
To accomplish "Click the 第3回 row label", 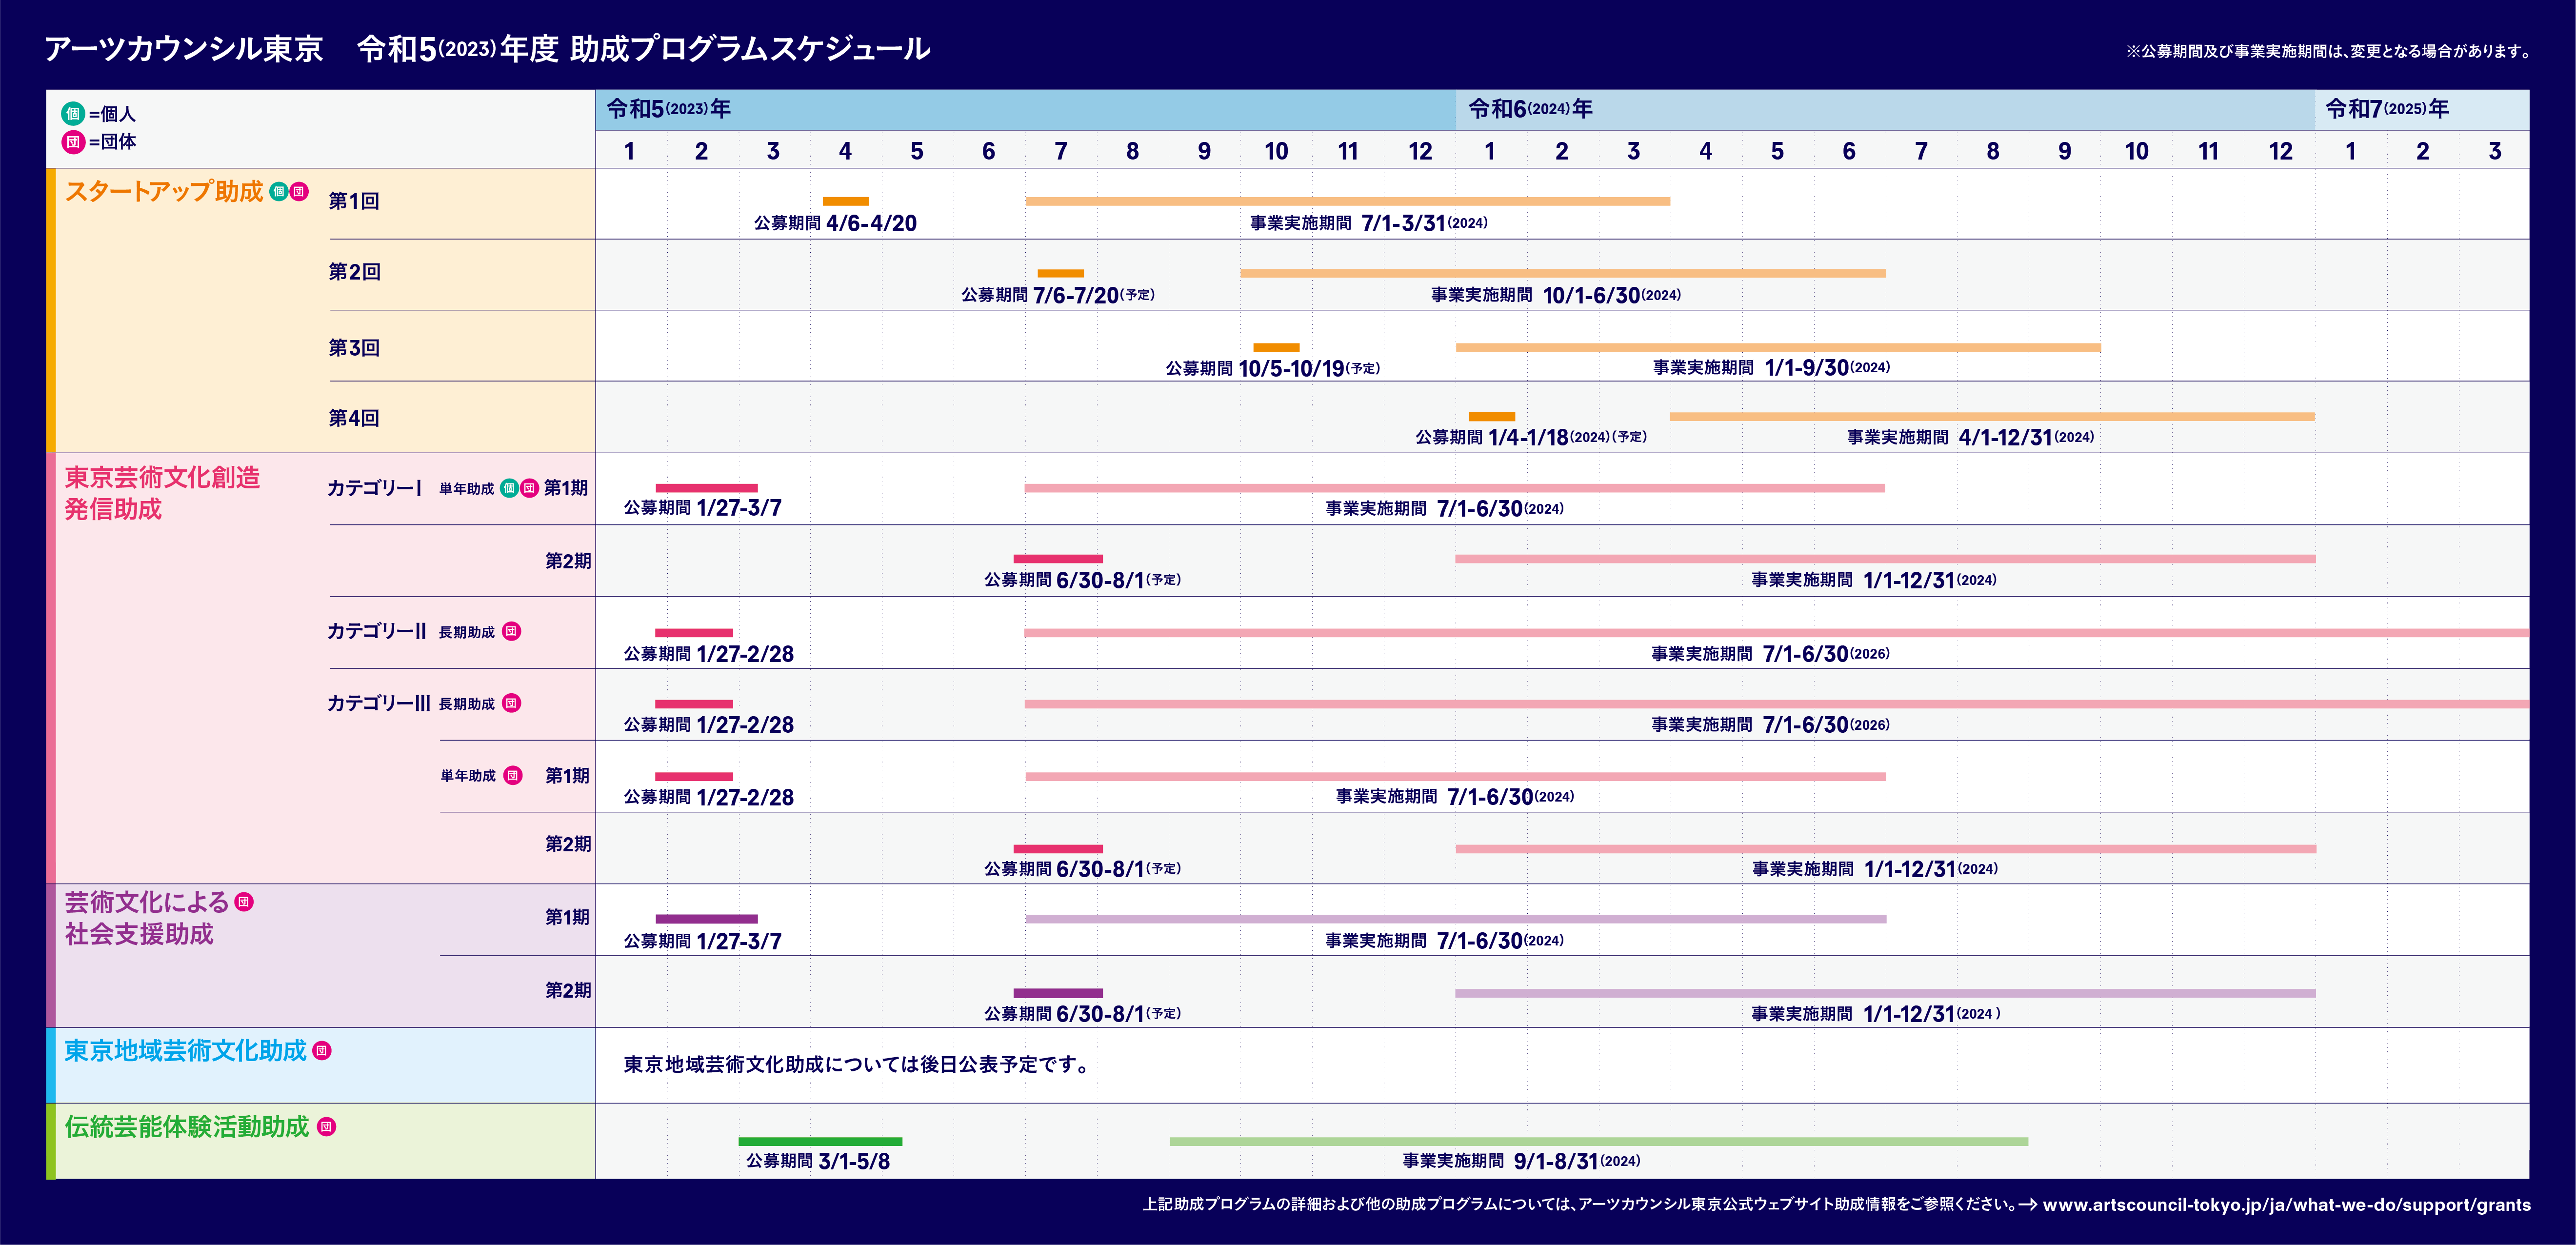I will (354, 348).
